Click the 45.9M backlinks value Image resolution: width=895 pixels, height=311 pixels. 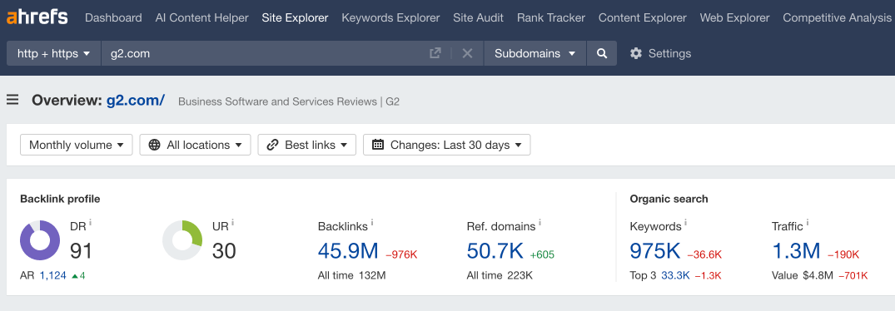(348, 250)
